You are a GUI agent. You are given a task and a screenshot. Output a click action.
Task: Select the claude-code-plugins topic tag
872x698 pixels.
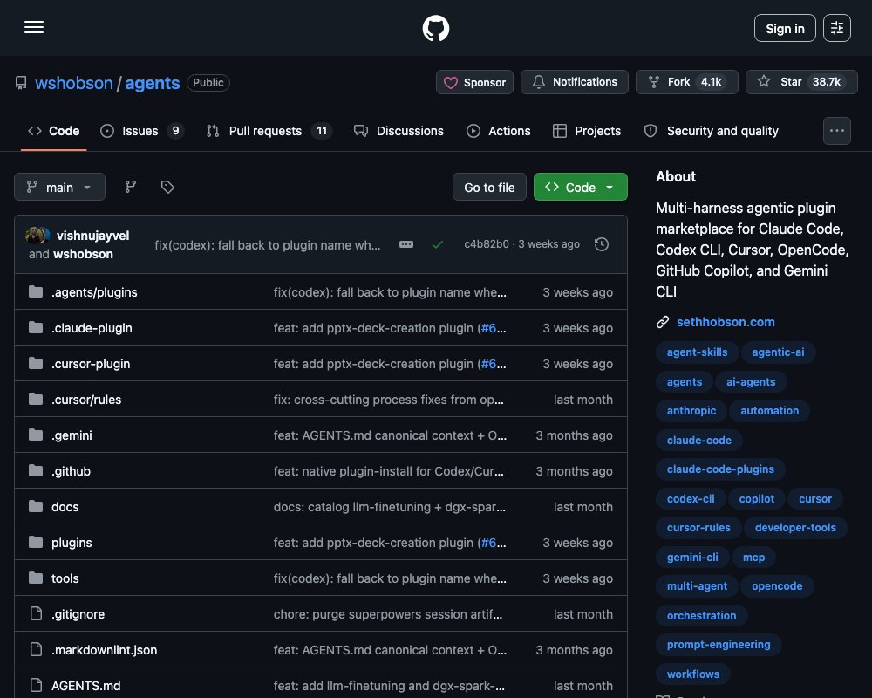click(x=720, y=469)
